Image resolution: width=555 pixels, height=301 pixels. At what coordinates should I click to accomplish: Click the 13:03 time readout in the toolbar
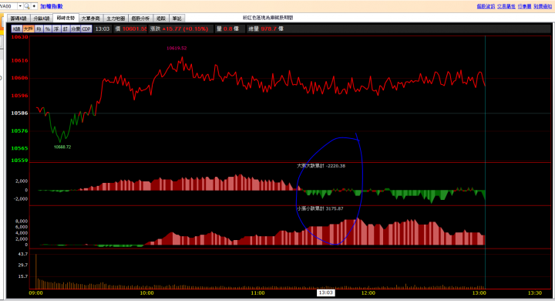click(103, 29)
